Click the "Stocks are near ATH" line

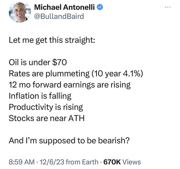47,118
